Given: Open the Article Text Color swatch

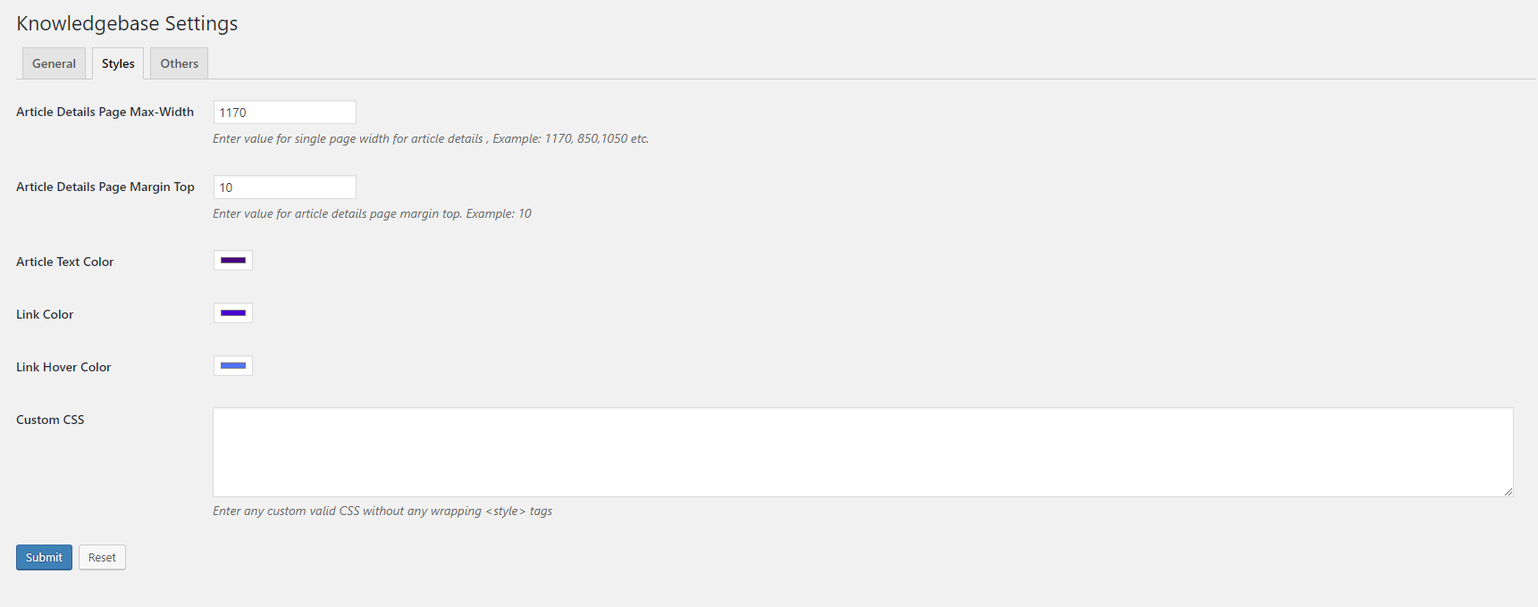Looking at the screenshot, I should click(233, 261).
